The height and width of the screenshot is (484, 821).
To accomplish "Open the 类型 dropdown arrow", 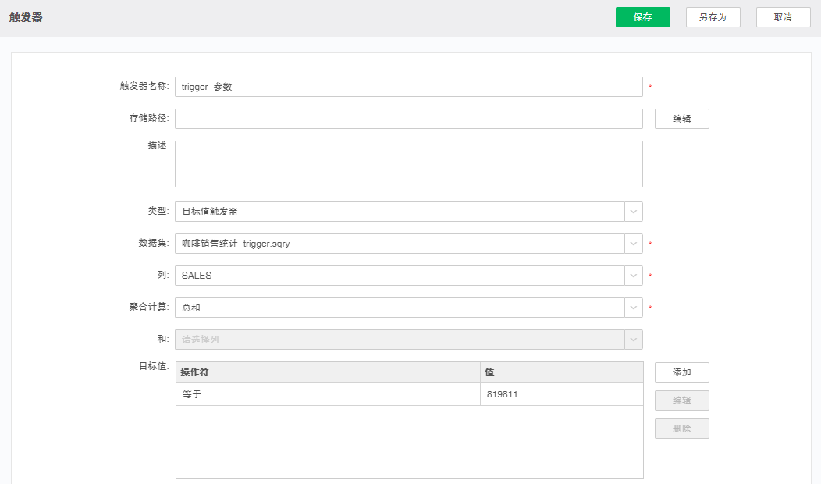I will 633,212.
